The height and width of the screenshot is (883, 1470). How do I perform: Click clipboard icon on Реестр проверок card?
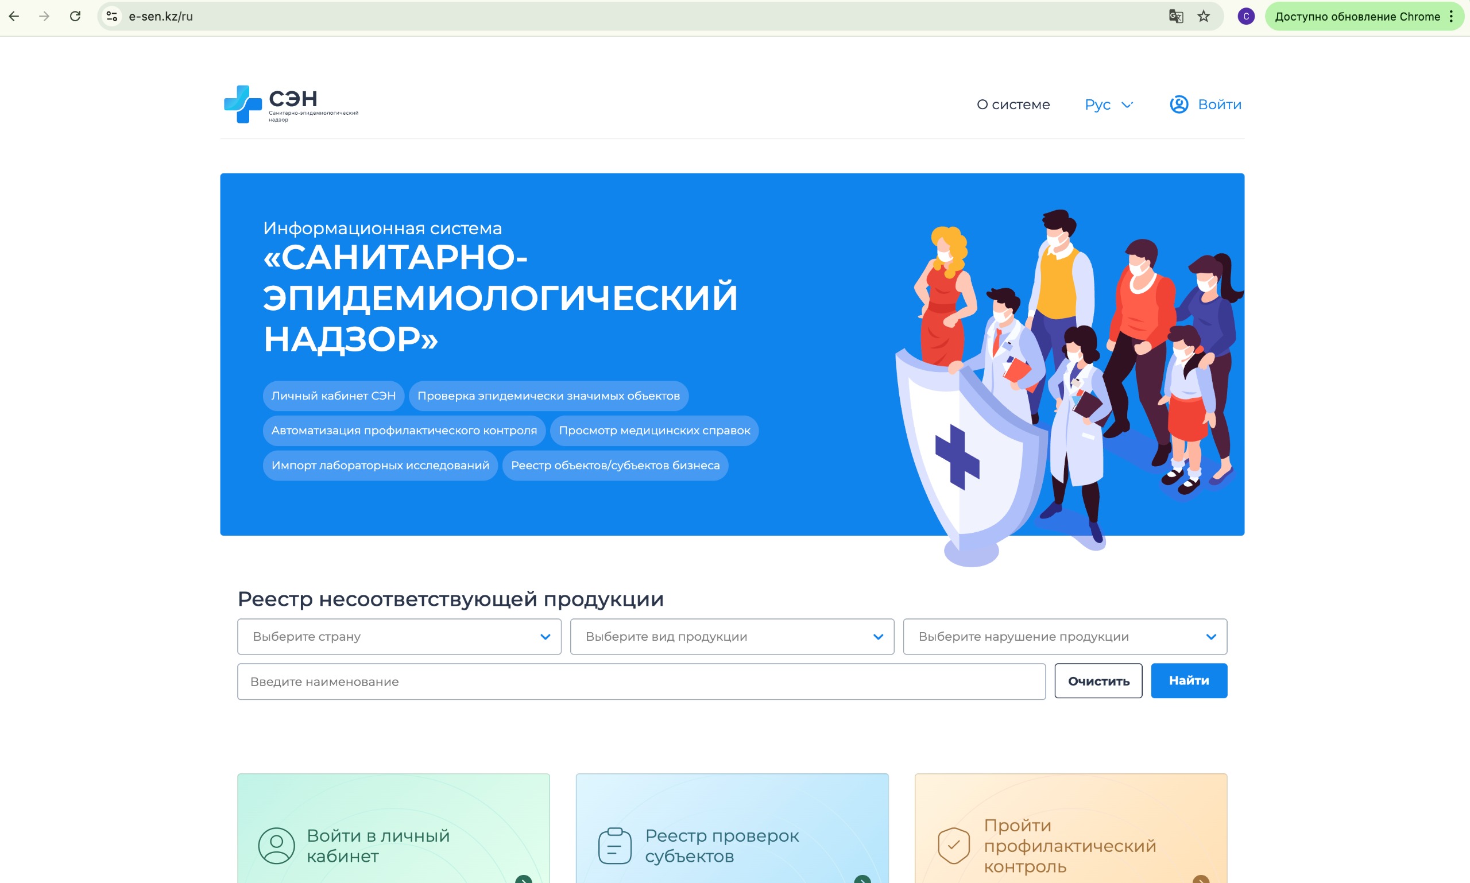coord(614,846)
